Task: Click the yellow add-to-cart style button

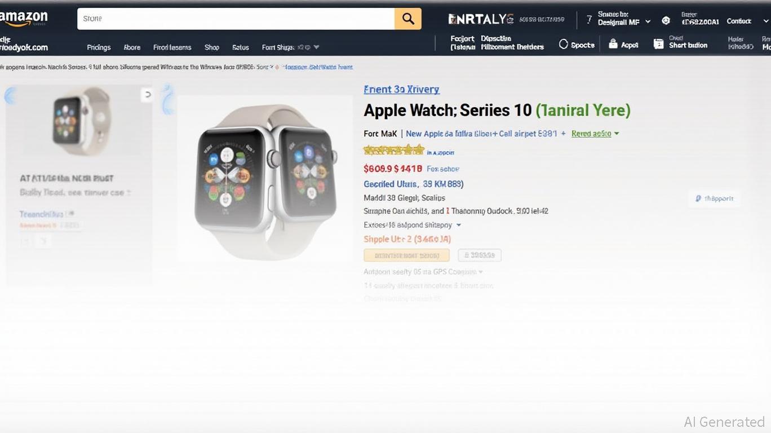Action: [x=406, y=255]
